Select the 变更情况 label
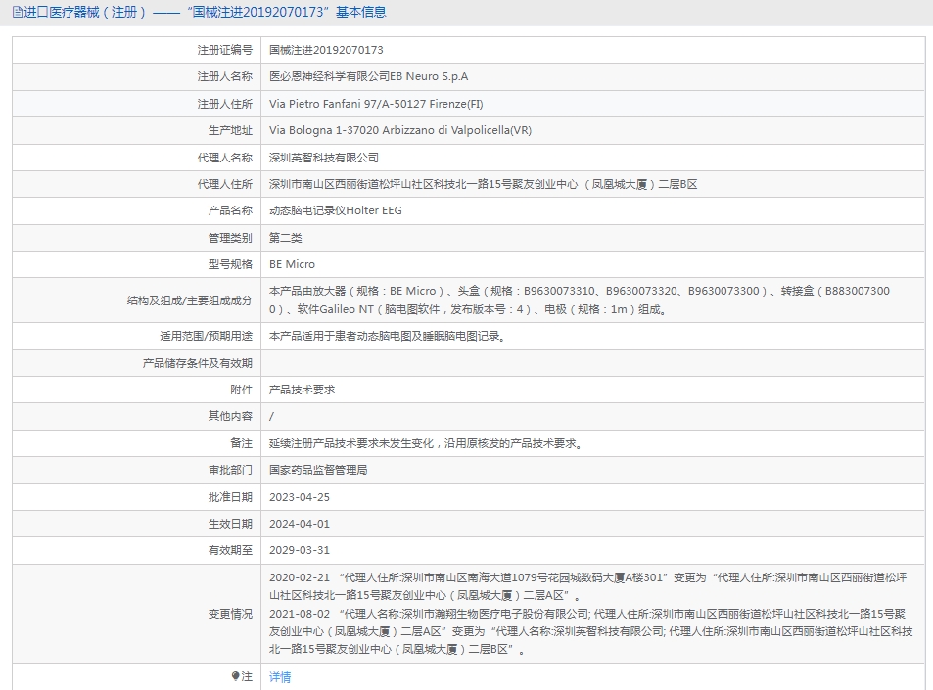 coord(230,614)
